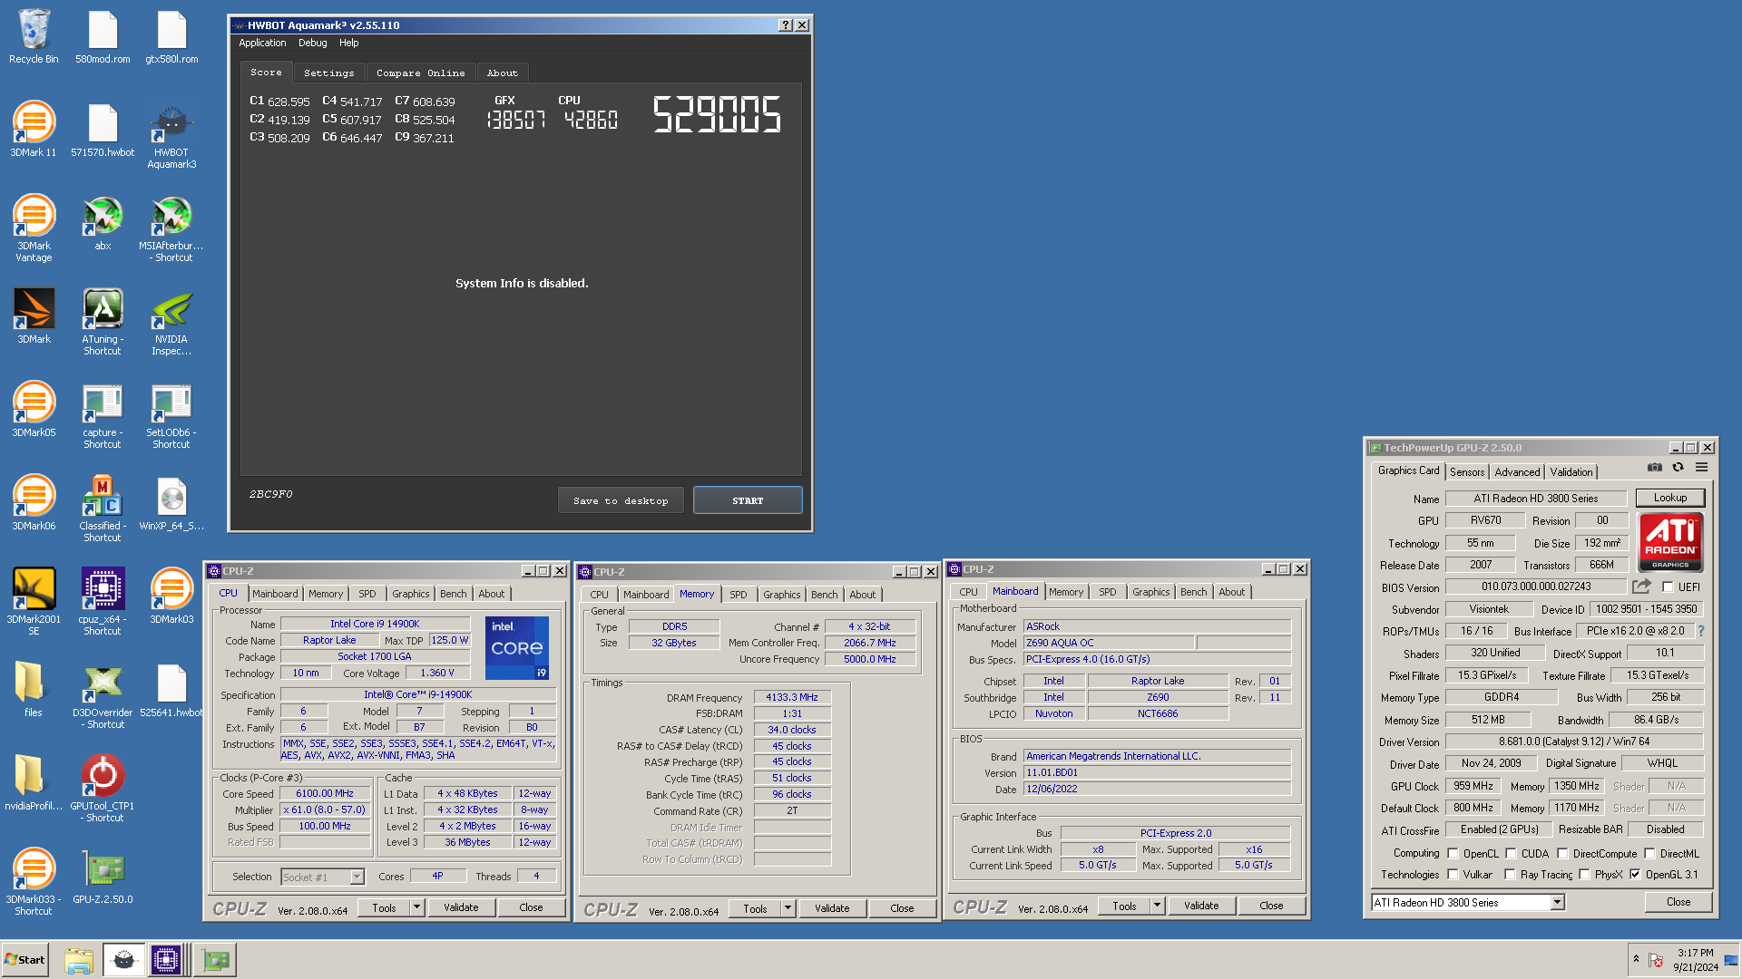The height and width of the screenshot is (979, 1742).
Task: Click Save to desktop button
Action: point(621,500)
